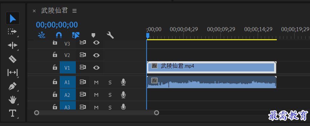Toggle sync lock on A2
The width and height of the screenshot is (310, 126).
click(x=83, y=95)
